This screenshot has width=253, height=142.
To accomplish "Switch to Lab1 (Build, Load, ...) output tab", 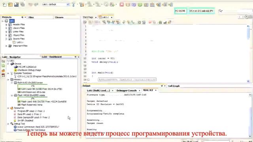I will click(98, 90).
